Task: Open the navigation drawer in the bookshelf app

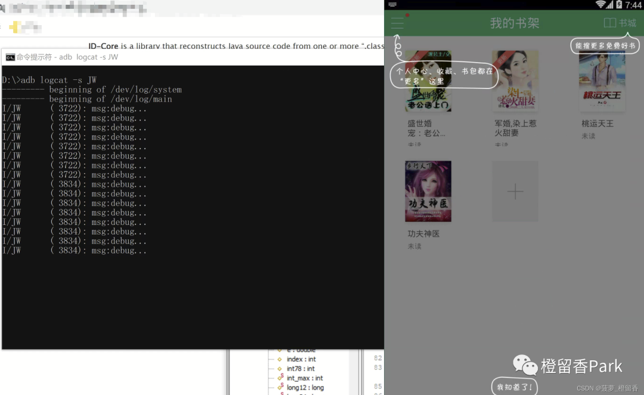Action: [397, 24]
